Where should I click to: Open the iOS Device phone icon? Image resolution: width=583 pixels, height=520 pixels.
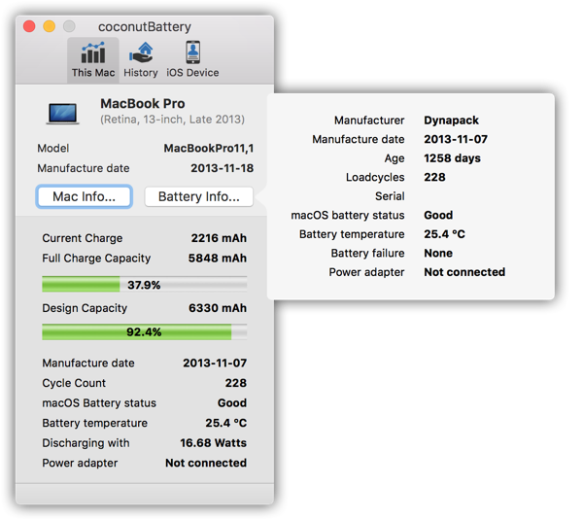pyautogui.click(x=193, y=52)
